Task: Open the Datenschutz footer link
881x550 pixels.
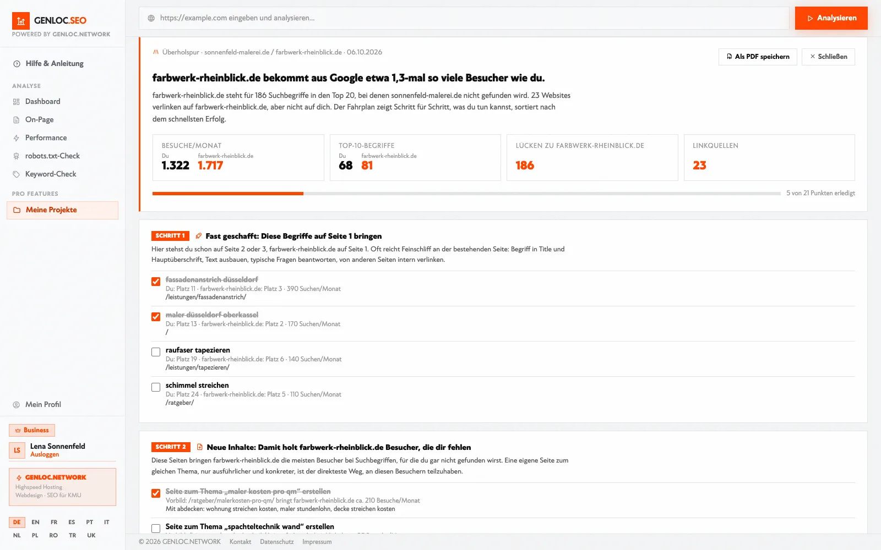Action: coord(276,542)
